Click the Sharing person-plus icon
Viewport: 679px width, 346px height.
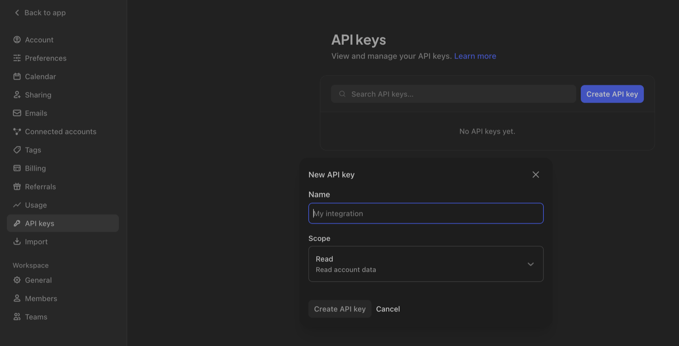[x=17, y=95]
